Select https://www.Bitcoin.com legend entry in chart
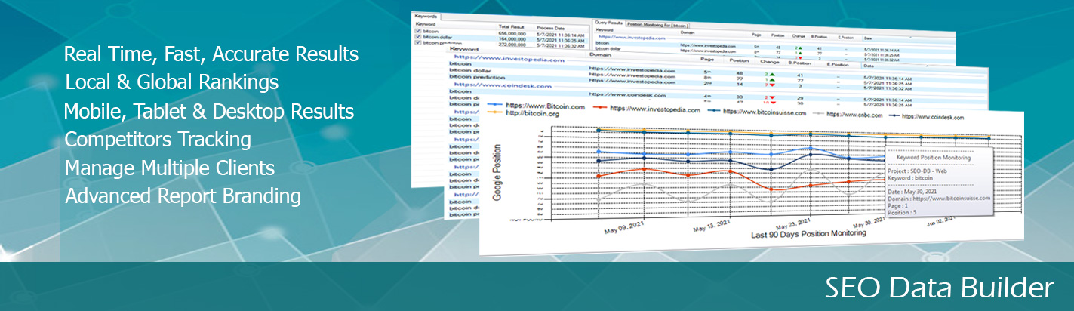 click(x=535, y=106)
